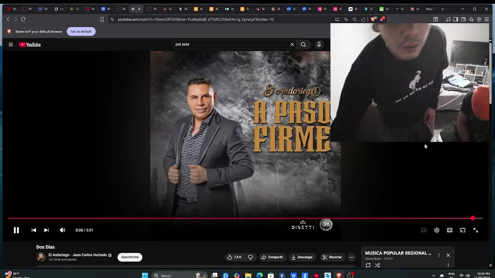
Task: Skip to next video in playlist
Action: click(46, 230)
